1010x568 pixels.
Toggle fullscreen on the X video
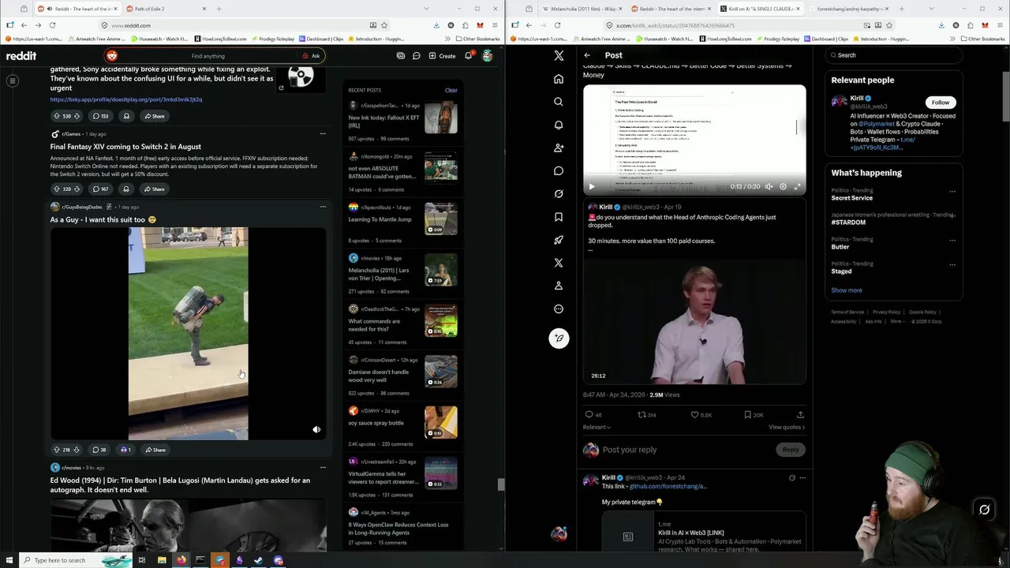(797, 187)
